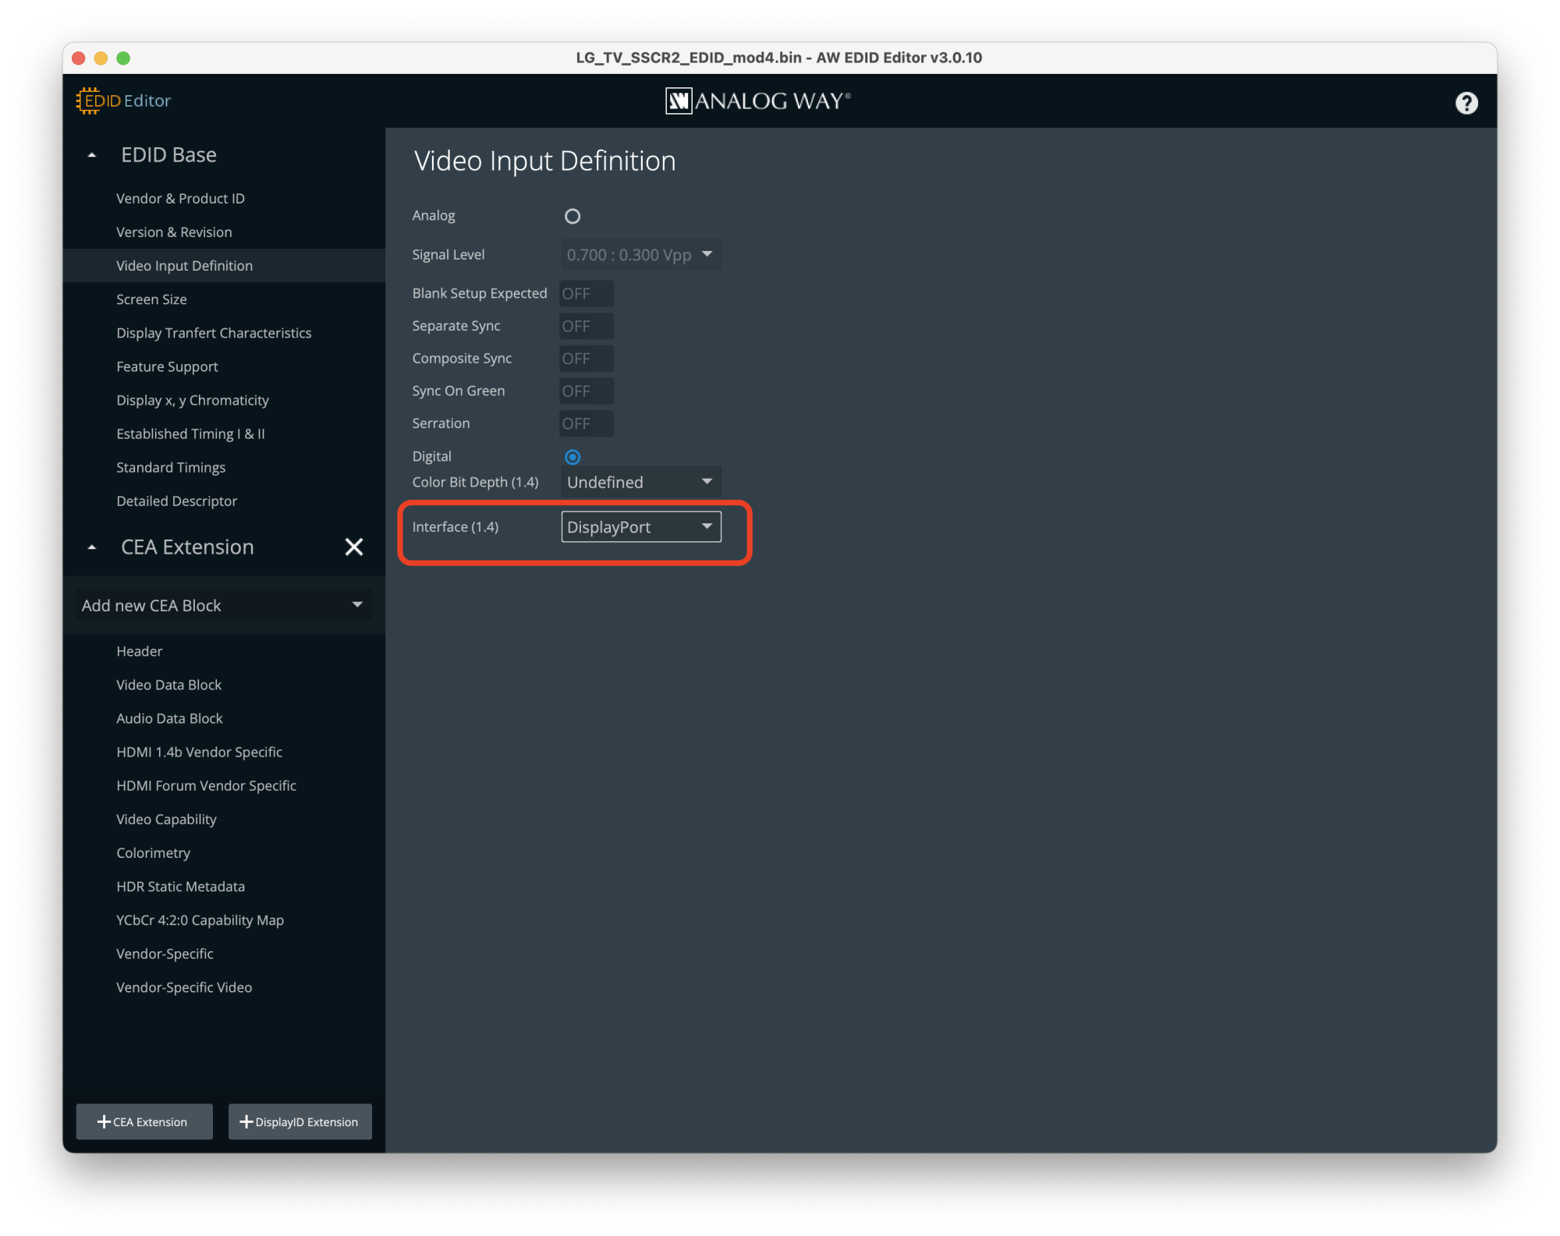Image resolution: width=1560 pixels, height=1236 pixels.
Task: Select the HDR Static Metadata block
Action: coord(181,886)
